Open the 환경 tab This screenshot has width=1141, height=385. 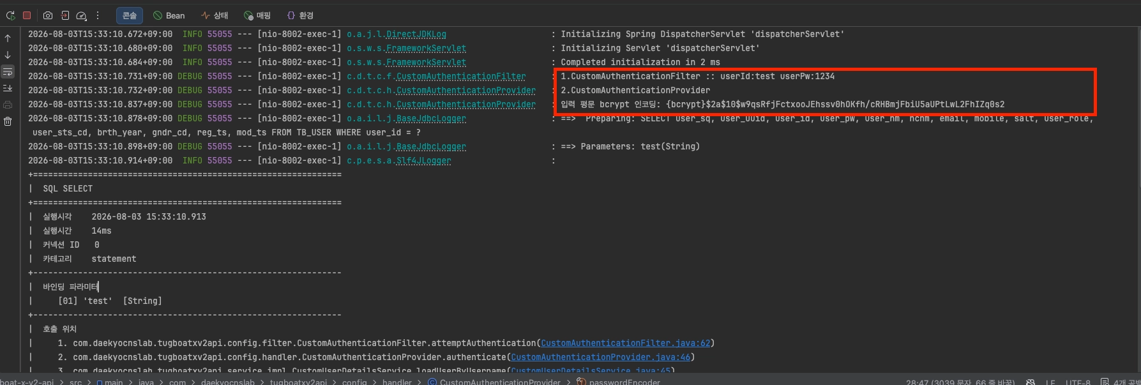coord(300,15)
